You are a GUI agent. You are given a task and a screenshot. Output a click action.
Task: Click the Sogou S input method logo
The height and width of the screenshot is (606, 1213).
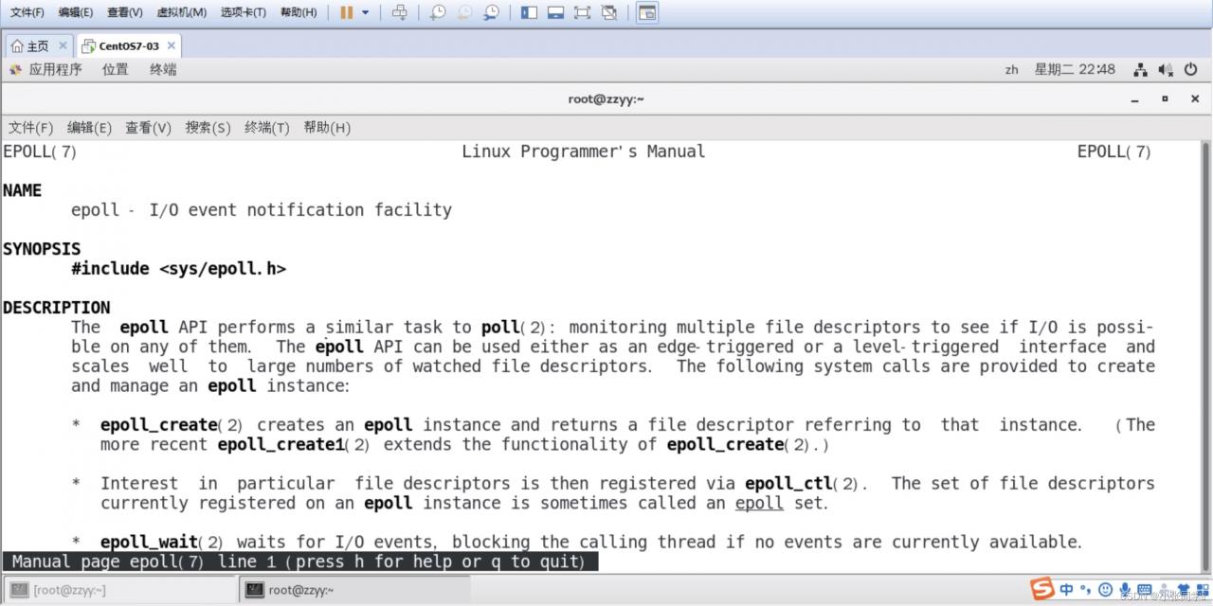point(1041,589)
